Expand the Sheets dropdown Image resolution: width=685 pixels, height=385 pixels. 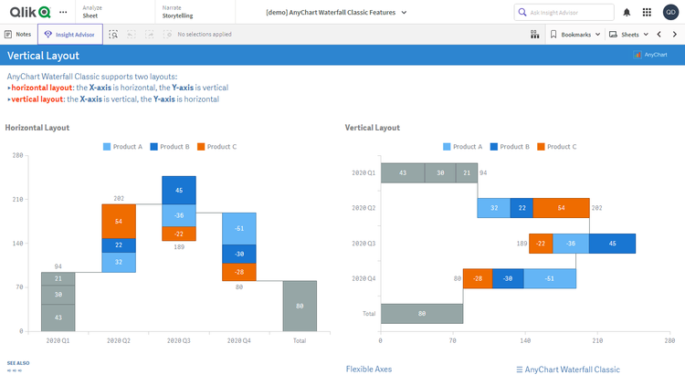(x=628, y=35)
